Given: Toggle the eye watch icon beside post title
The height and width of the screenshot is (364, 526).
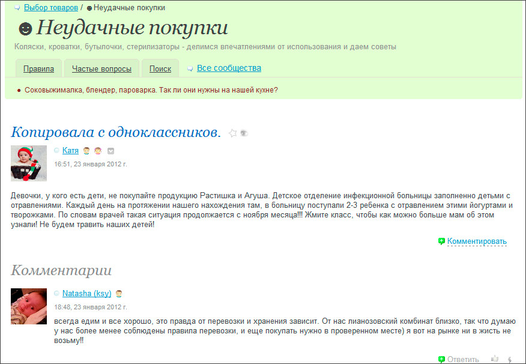Looking at the screenshot, I should point(244,133).
